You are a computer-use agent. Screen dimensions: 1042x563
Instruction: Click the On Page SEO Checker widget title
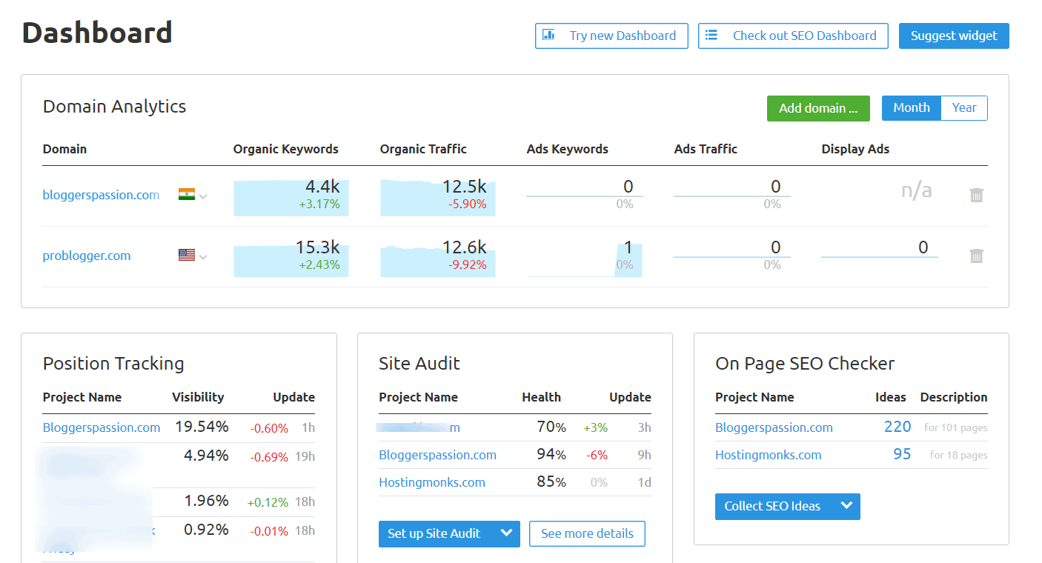(805, 364)
